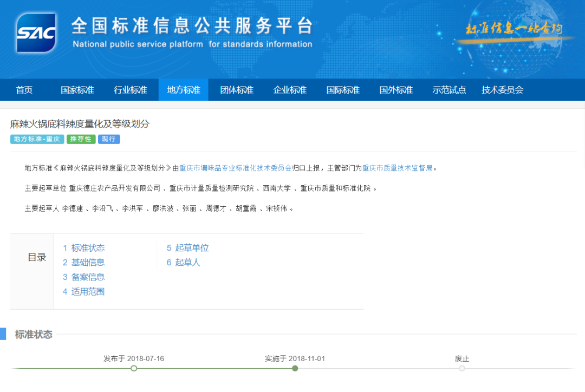Screen dimensions: 585x392
Task: Open the 企业标准 tab
Action: pos(290,90)
